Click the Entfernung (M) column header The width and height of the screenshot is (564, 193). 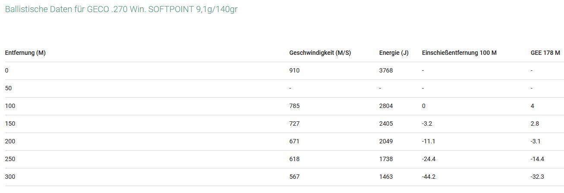click(25, 53)
